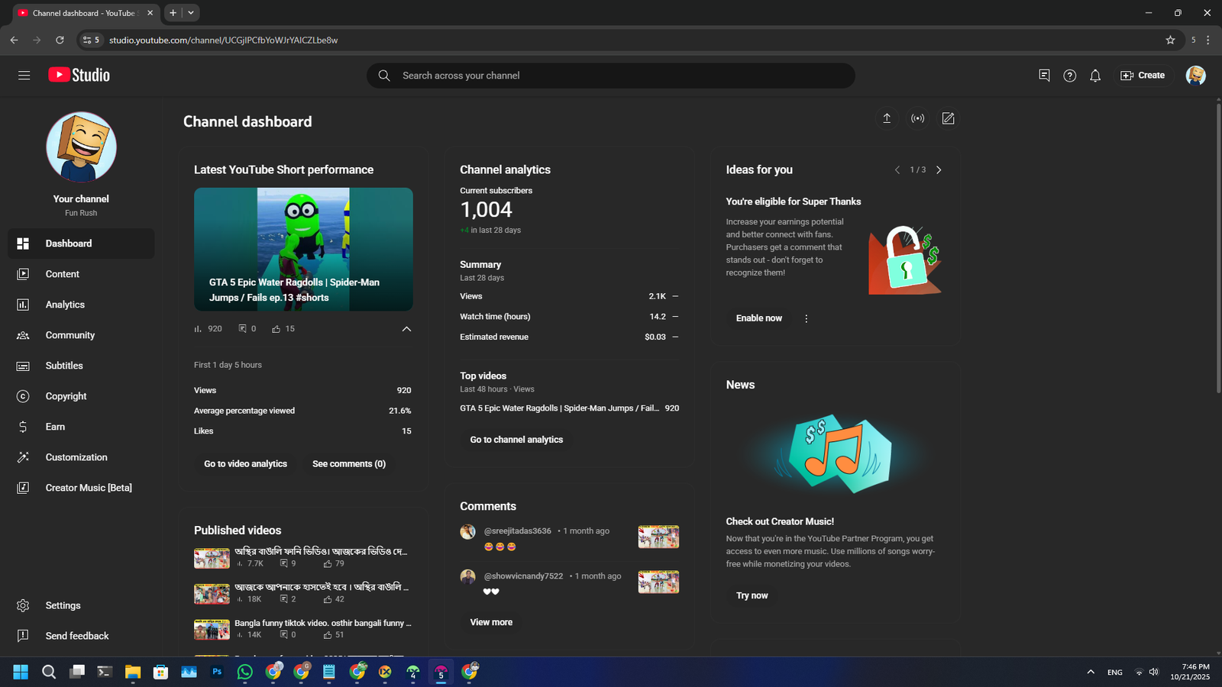Bookmark this page with star icon
This screenshot has height=687, width=1222.
(x=1170, y=40)
